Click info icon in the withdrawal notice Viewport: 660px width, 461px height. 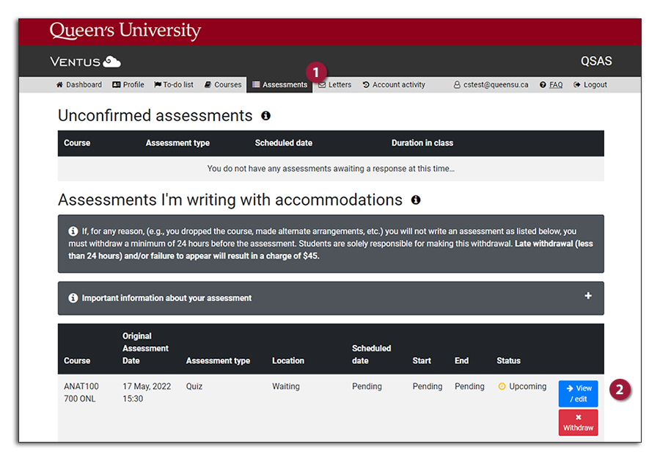click(x=73, y=230)
